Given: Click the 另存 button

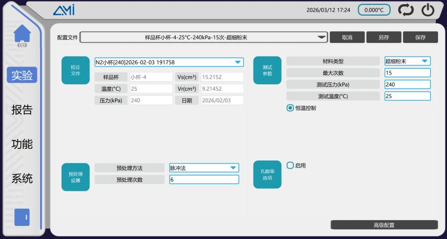Looking at the screenshot, I should coord(384,37).
